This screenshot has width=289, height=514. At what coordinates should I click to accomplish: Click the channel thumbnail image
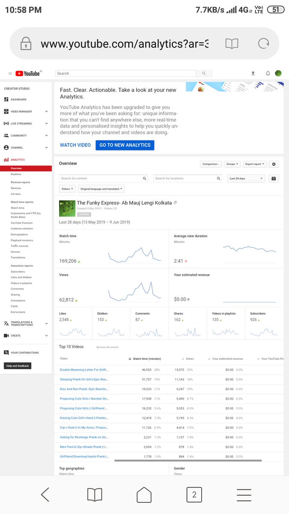coord(67,208)
